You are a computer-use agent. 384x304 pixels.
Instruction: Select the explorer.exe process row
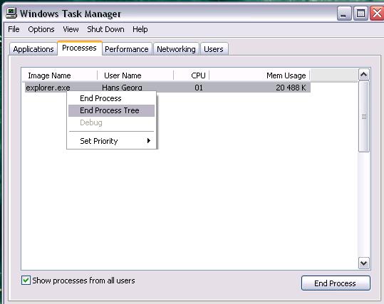pos(167,88)
